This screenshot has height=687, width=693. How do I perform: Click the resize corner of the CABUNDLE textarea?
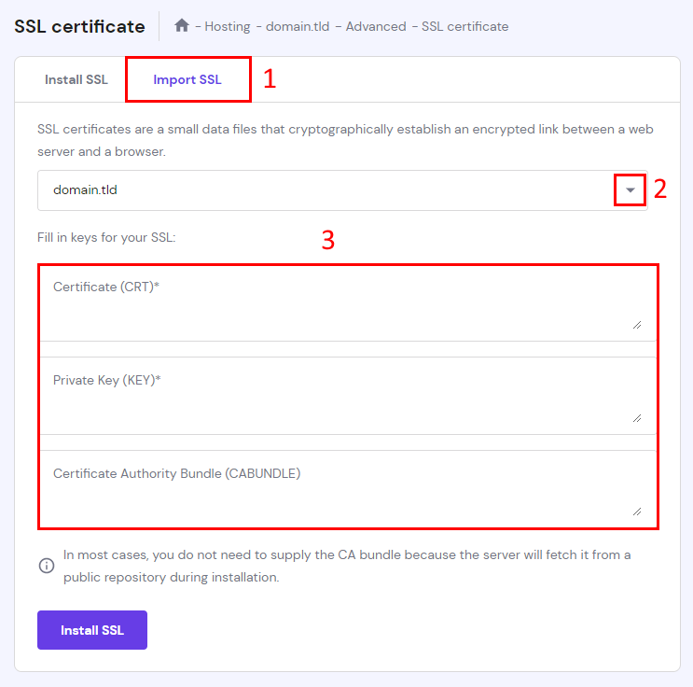click(x=637, y=511)
